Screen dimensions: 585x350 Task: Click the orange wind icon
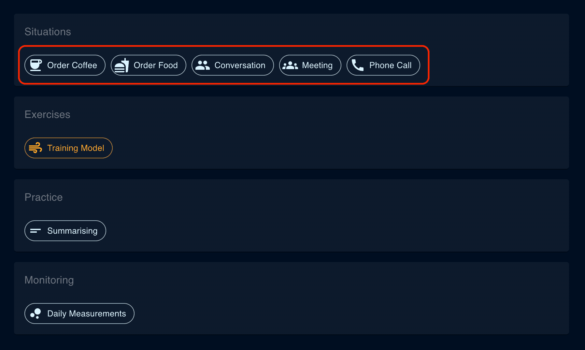coord(36,148)
